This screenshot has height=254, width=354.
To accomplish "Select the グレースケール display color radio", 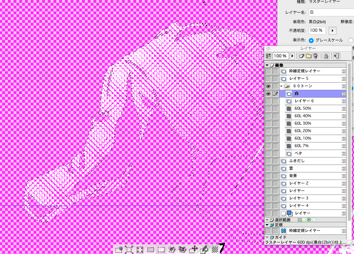I will 311,40.
